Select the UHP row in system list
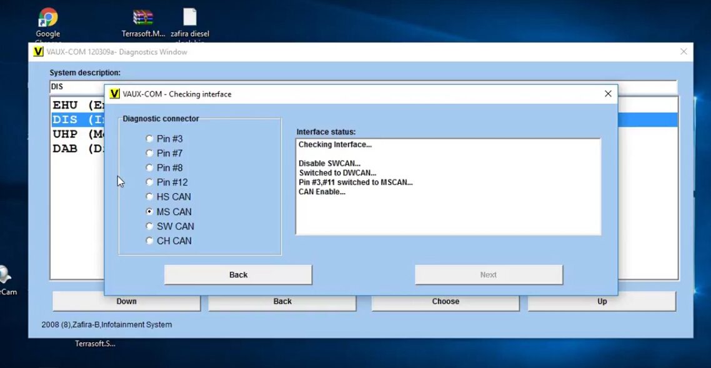The height and width of the screenshot is (368, 711). pos(77,134)
